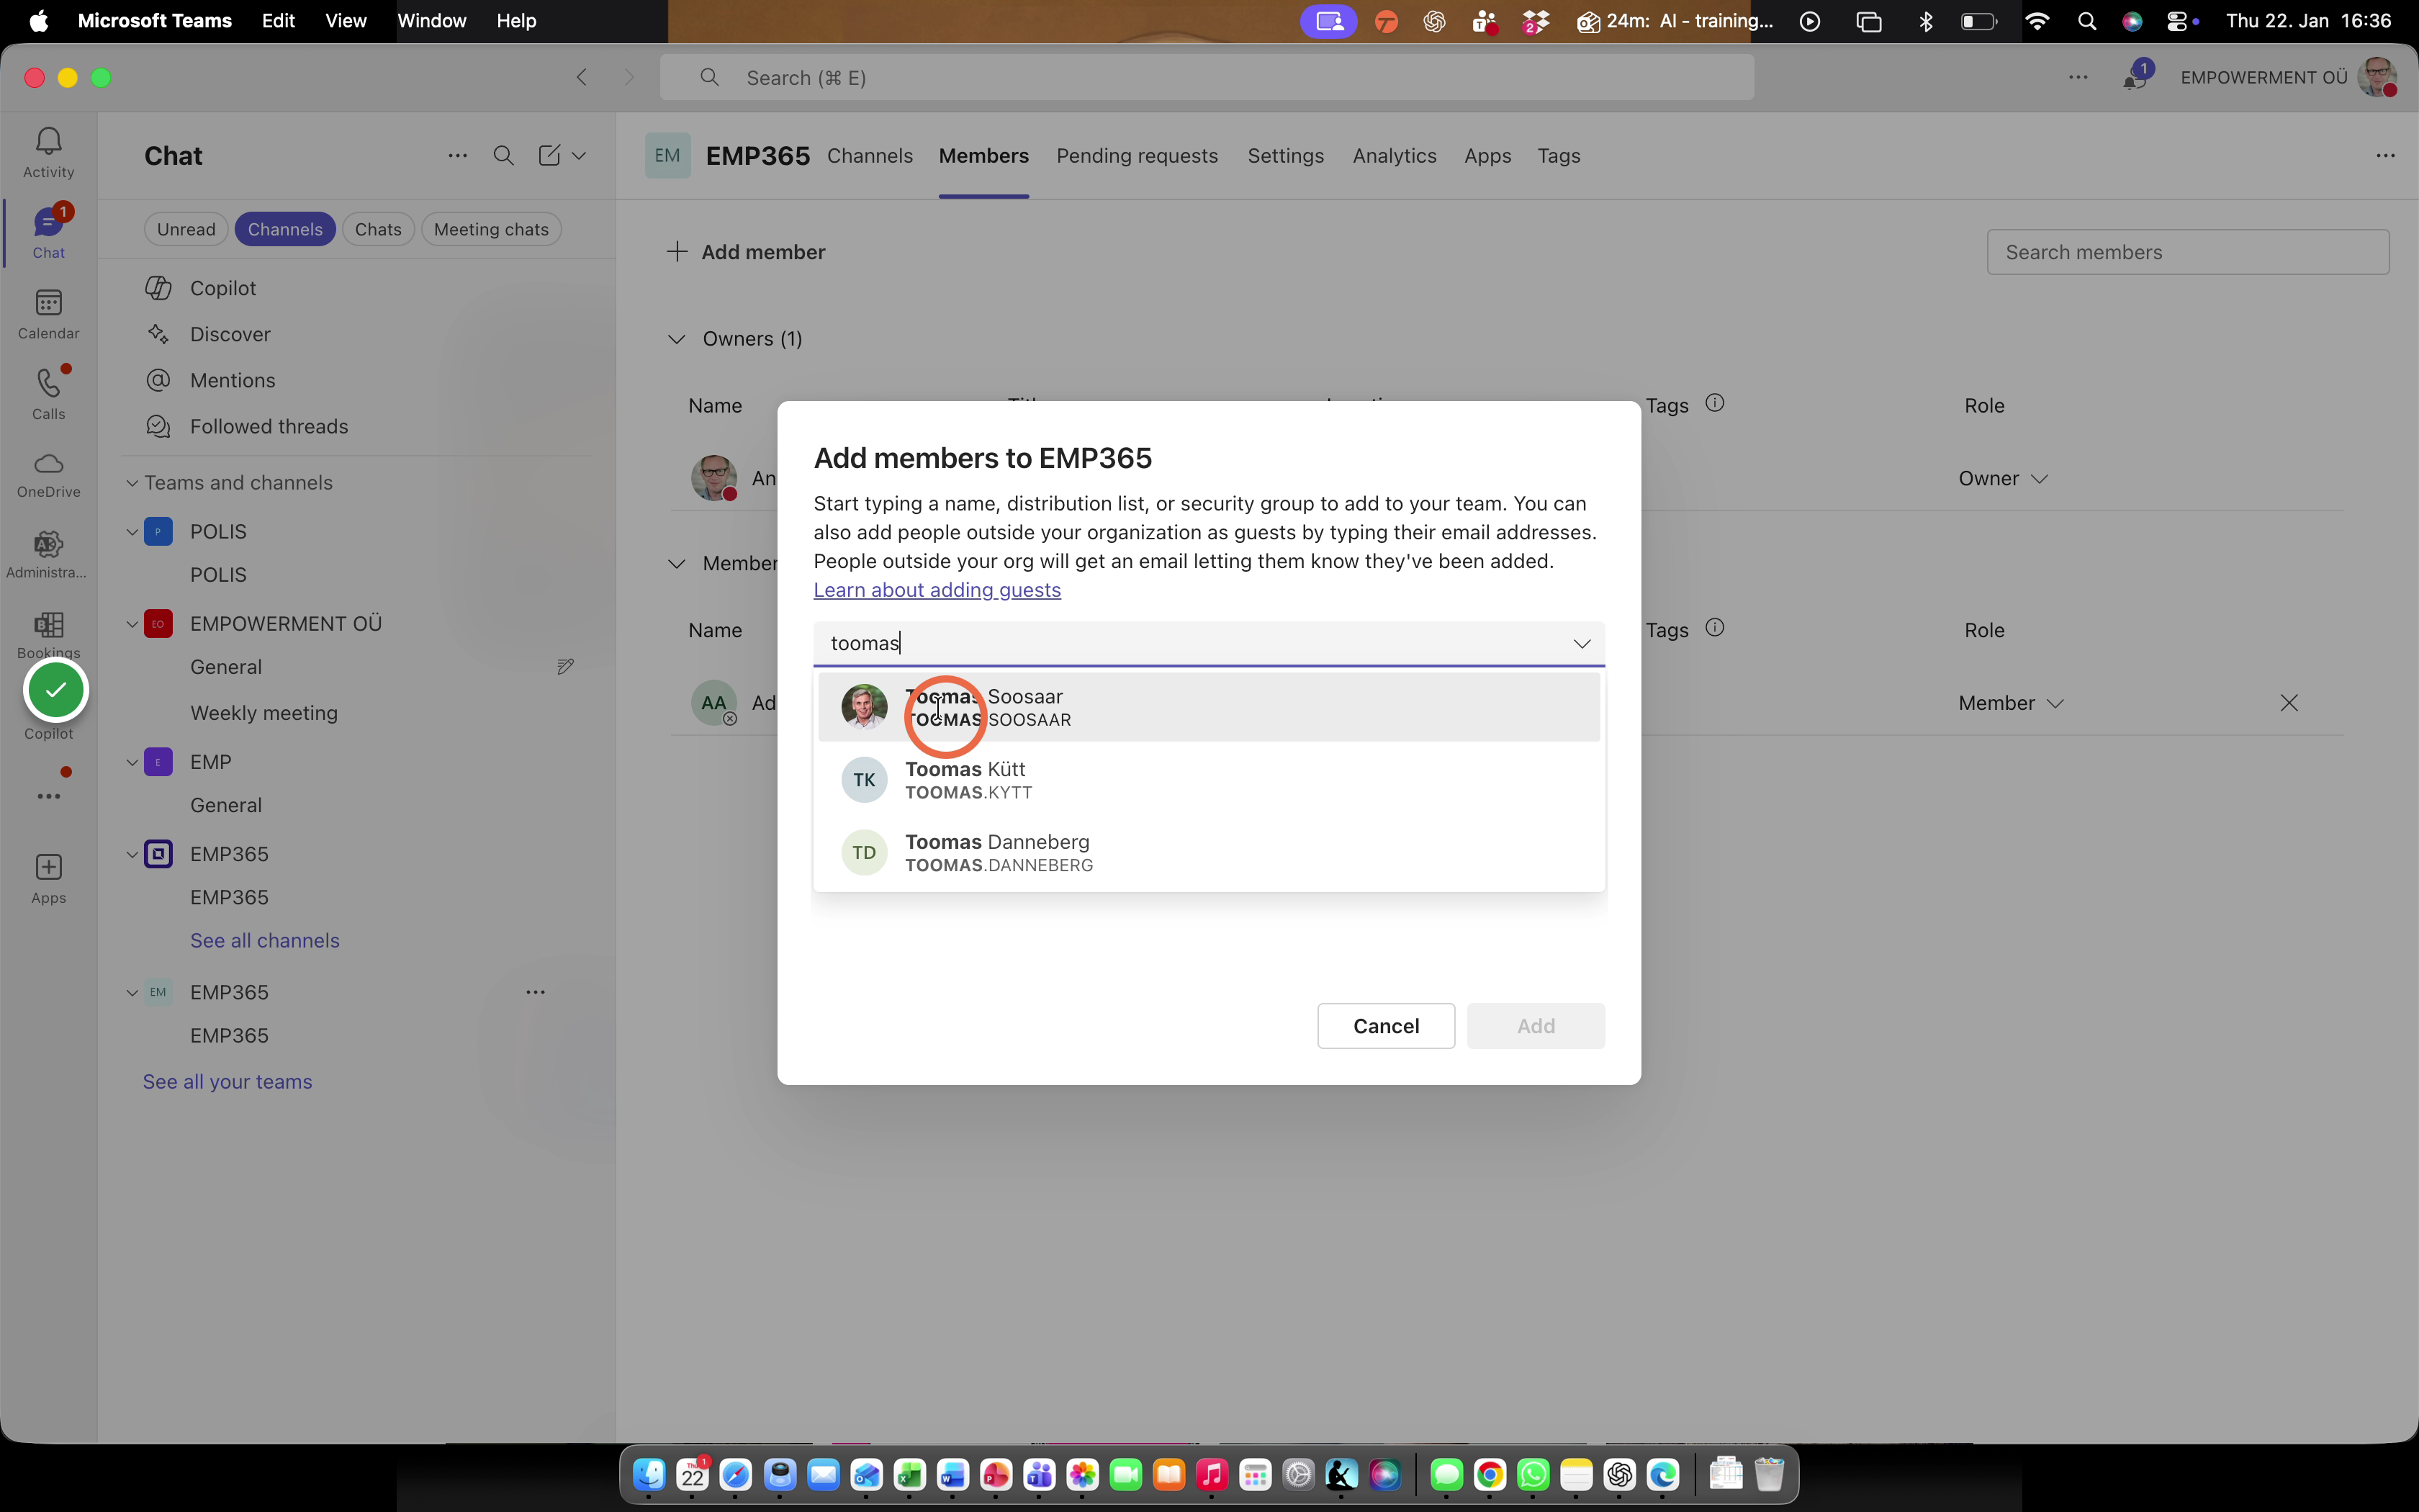The image size is (2419, 1512).
Task: Collapse the POLIS team
Action: (x=131, y=532)
